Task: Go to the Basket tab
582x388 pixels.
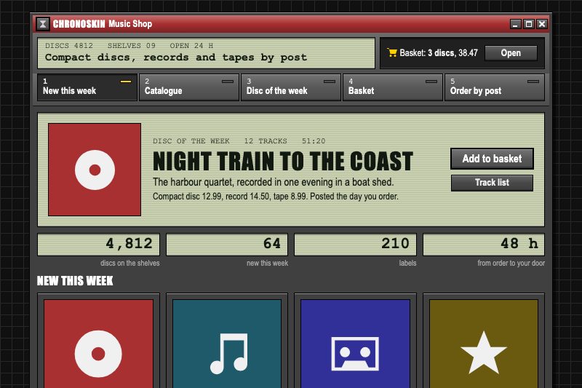Action: (393, 87)
